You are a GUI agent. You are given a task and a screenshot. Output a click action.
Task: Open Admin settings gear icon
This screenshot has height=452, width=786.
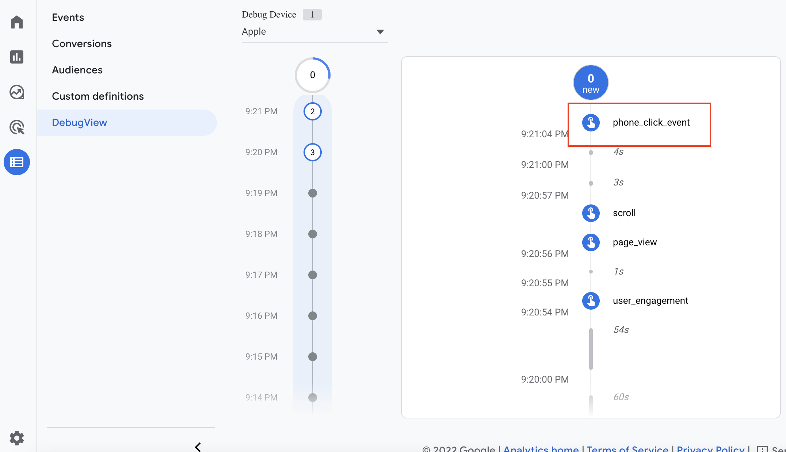pos(17,438)
